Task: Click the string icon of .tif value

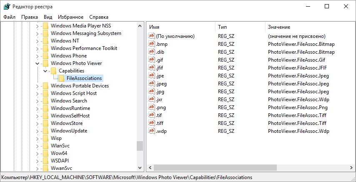Action: coord(151,115)
